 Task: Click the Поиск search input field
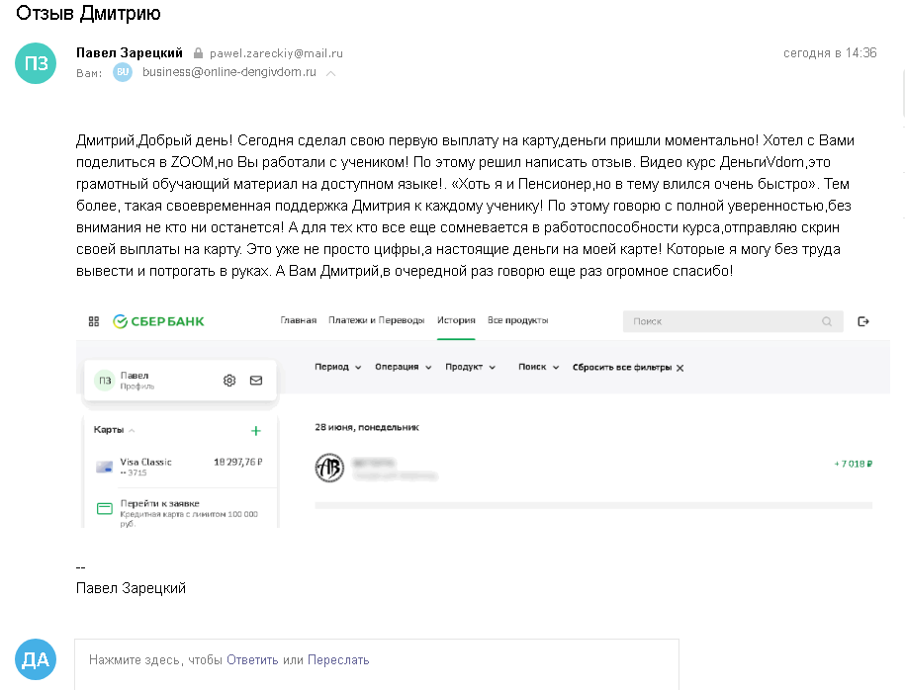[x=733, y=321]
